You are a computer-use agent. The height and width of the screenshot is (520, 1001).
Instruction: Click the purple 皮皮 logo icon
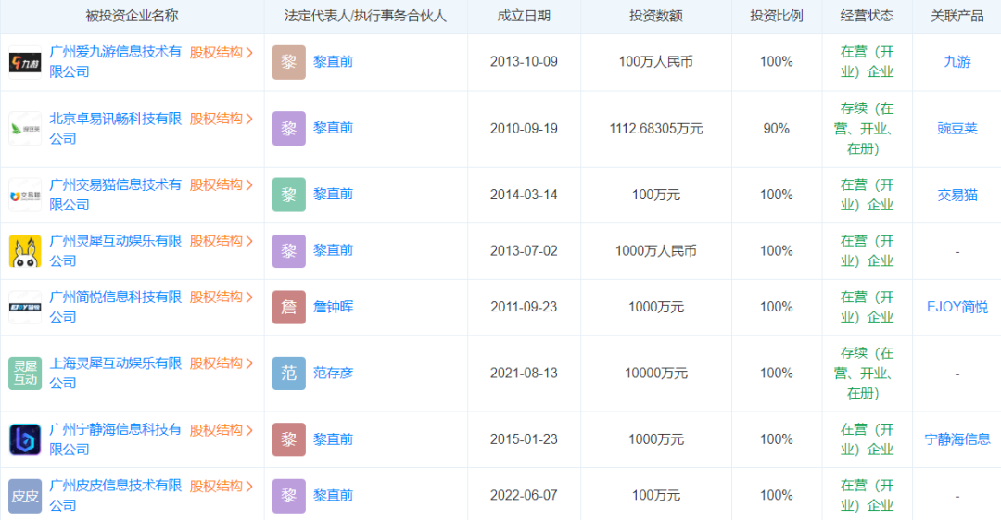tap(25, 496)
